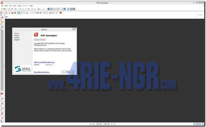Open the Extras menu
The height and width of the screenshot is (127, 206).
20,6
